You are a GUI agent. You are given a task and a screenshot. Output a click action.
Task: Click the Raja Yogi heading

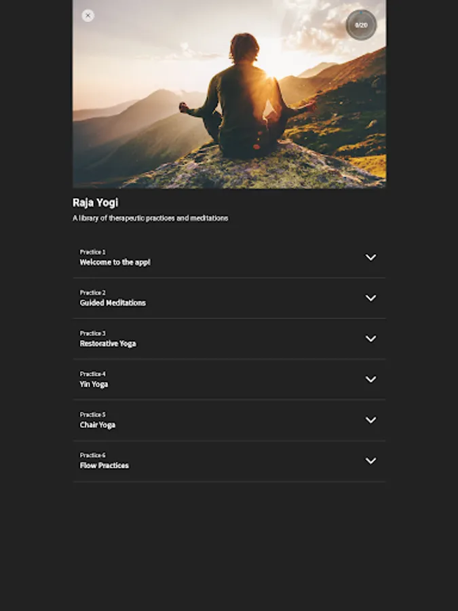coord(95,202)
